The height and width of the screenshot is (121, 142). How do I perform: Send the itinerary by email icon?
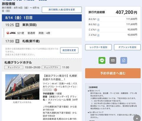coord(113,60)
